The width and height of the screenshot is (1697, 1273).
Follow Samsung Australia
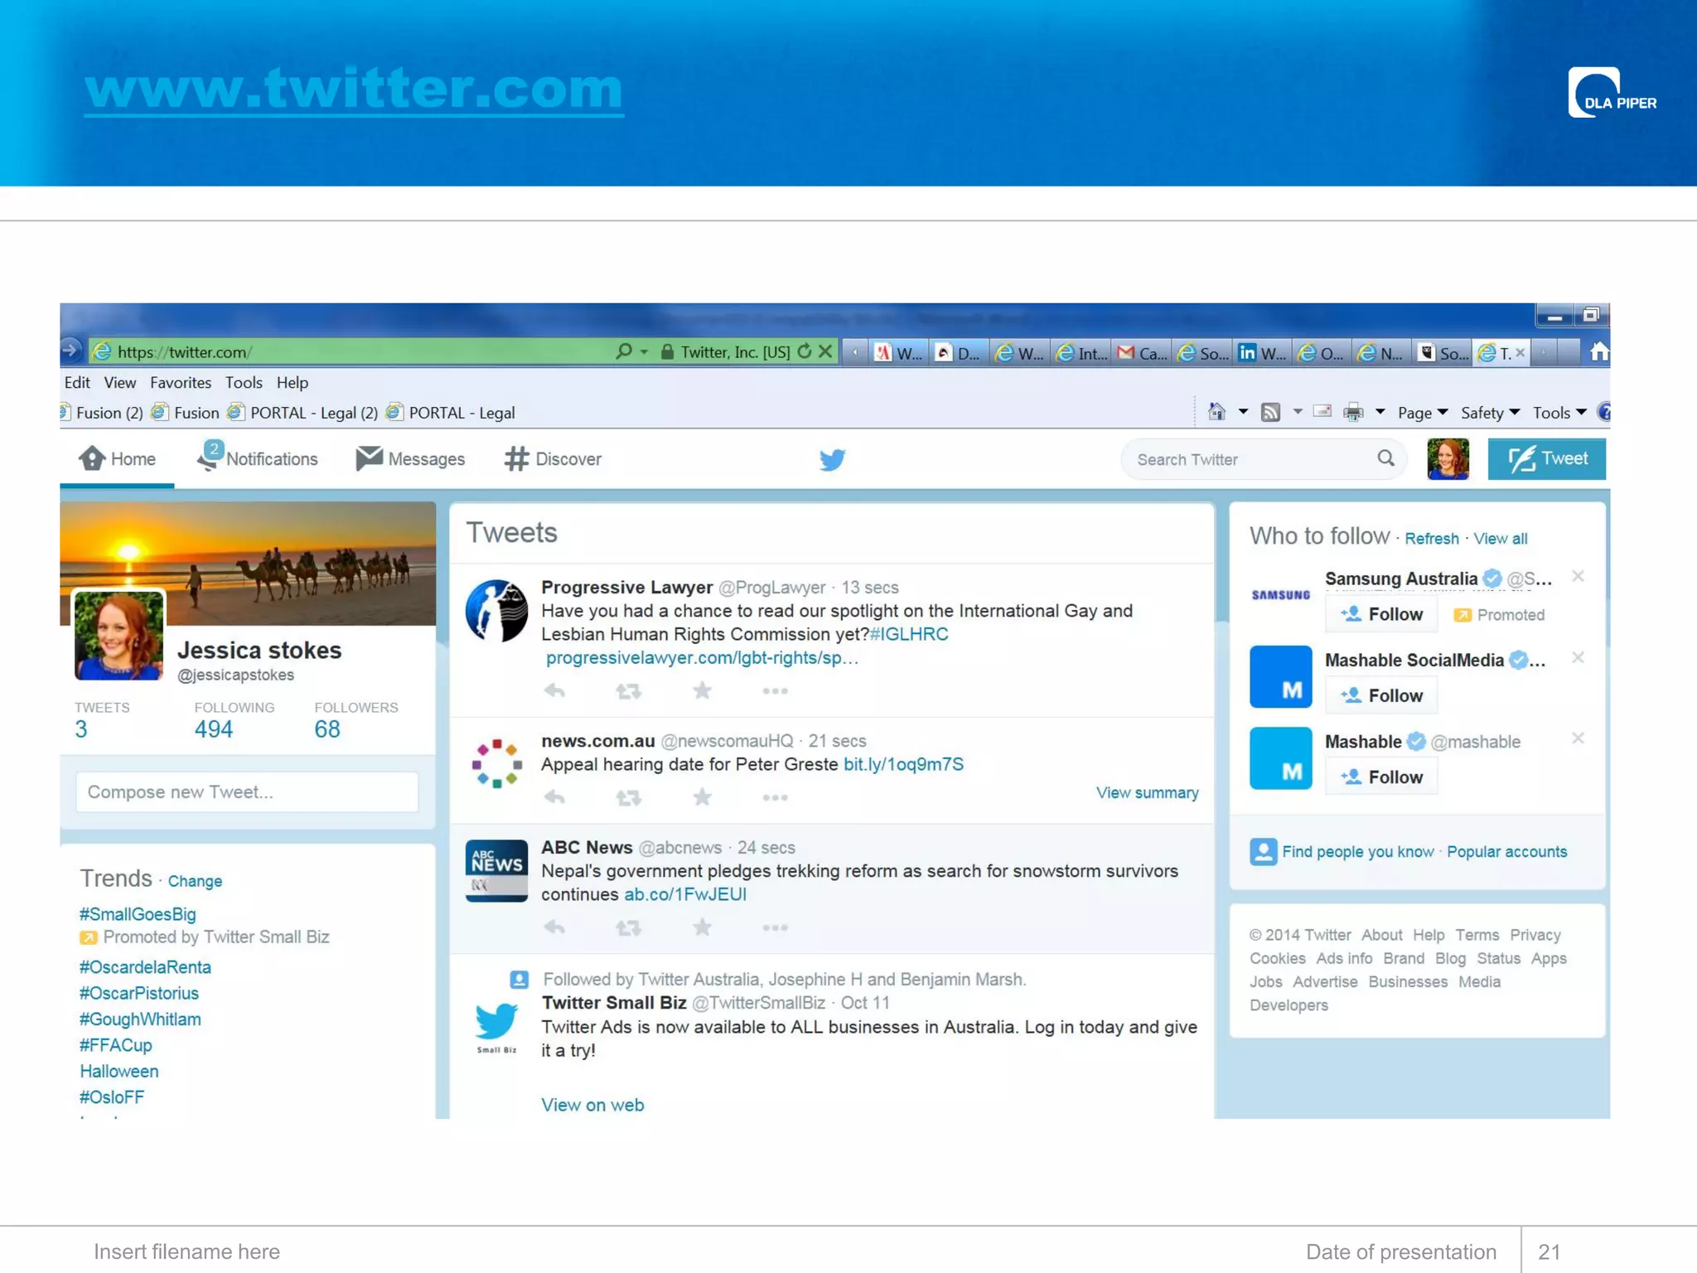click(1381, 614)
